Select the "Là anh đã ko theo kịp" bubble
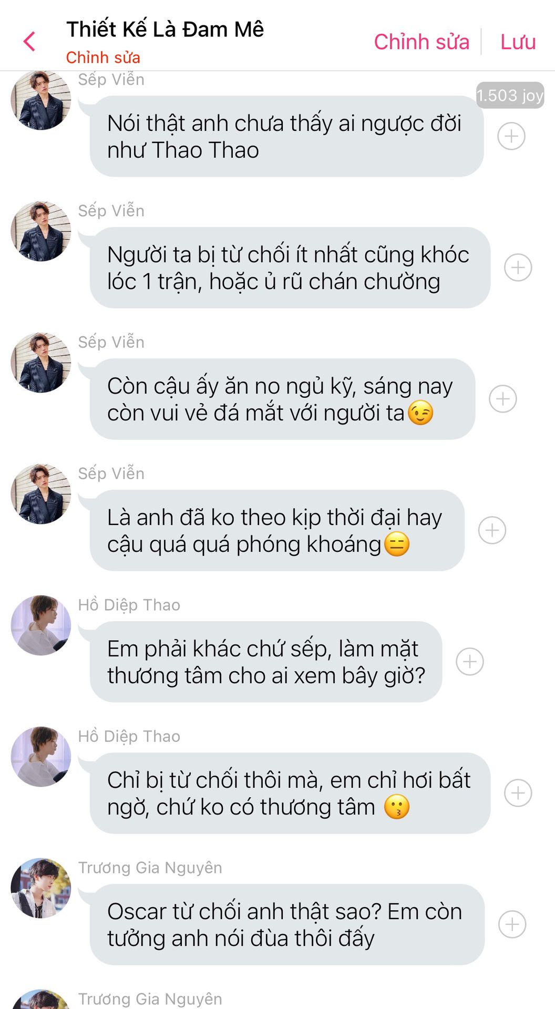Image resolution: width=555 pixels, height=1009 pixels. (x=277, y=530)
